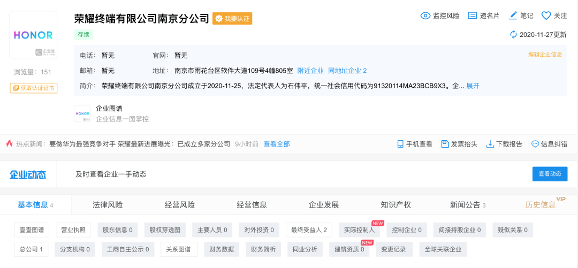Click the company name 荣耀终端有限公司南京分公司
Screen dimensions: 578x268
tap(141, 18)
